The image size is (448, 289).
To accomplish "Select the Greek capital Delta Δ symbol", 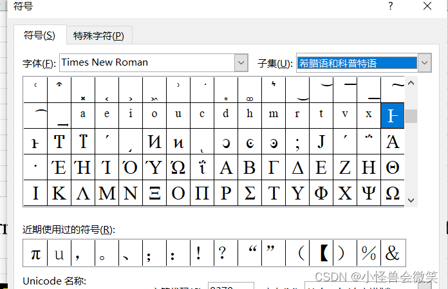I will tap(297, 167).
